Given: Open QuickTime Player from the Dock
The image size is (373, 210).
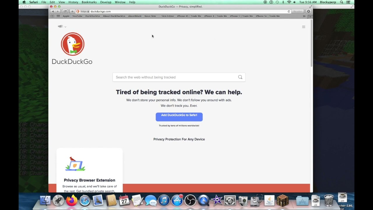Looking at the screenshot, I should pos(203,200).
